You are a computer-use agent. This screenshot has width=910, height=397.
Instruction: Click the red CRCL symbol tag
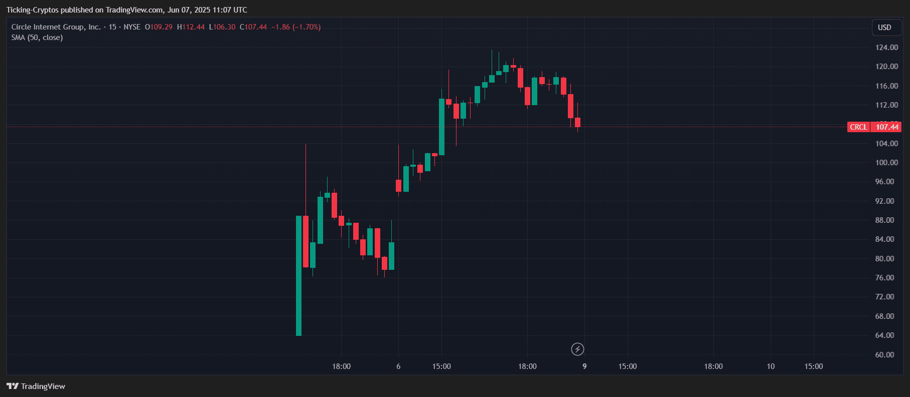[x=858, y=127]
